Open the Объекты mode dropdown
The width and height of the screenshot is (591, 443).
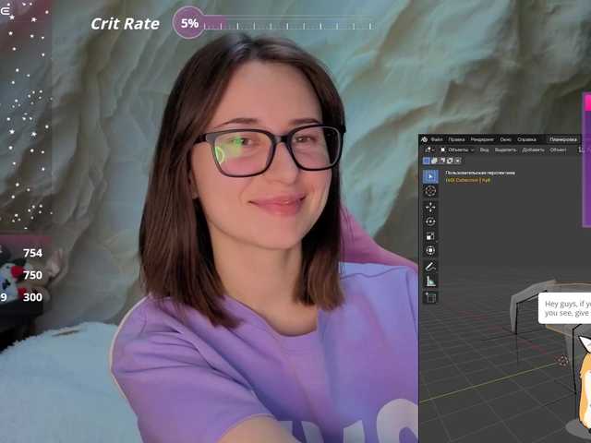[x=458, y=150]
